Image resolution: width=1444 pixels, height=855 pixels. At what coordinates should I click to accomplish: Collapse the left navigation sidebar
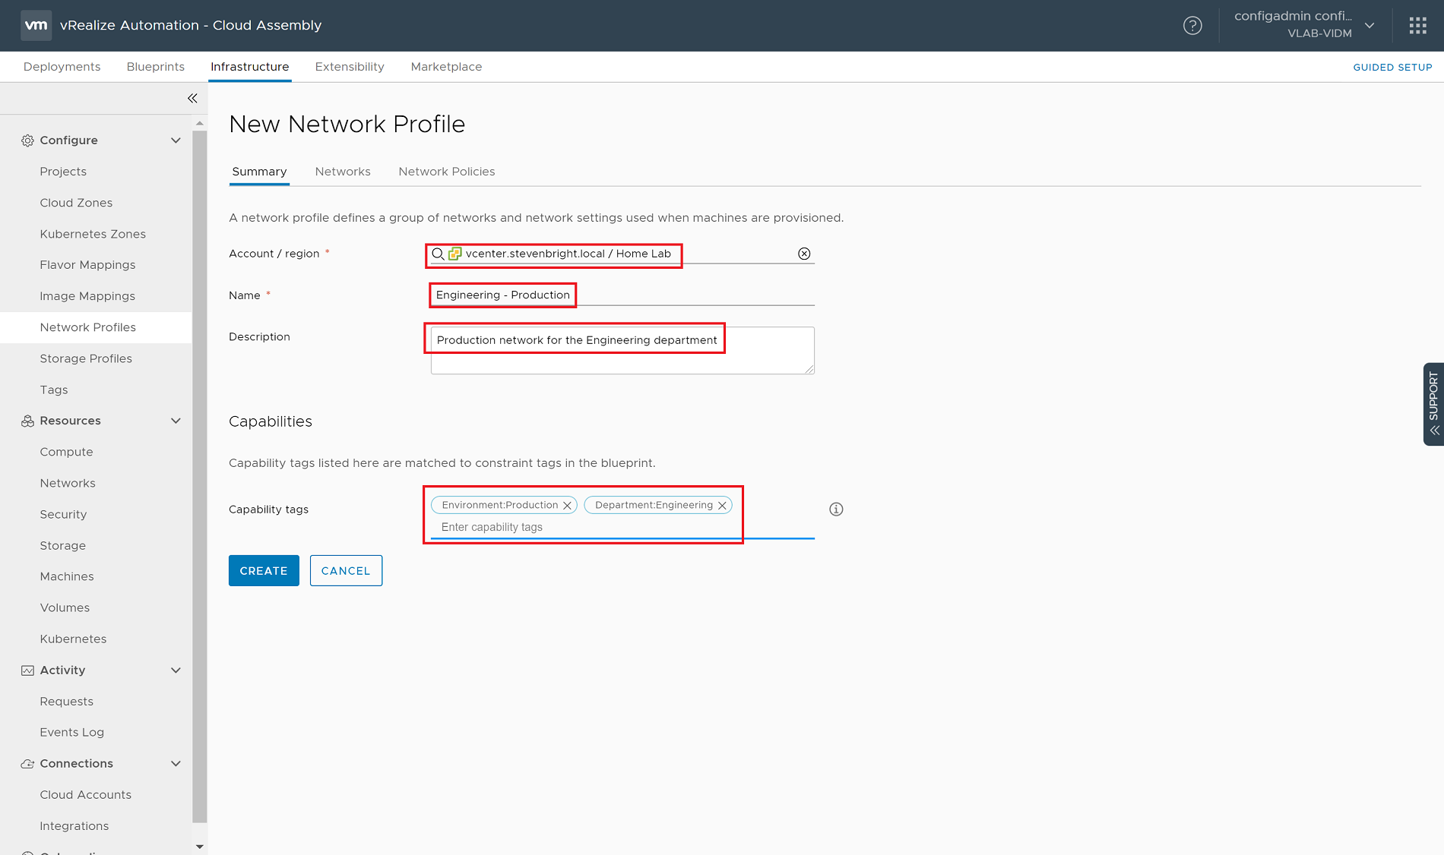coord(192,98)
